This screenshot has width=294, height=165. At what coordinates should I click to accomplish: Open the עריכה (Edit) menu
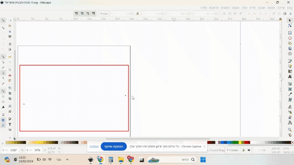(x=281, y=8)
